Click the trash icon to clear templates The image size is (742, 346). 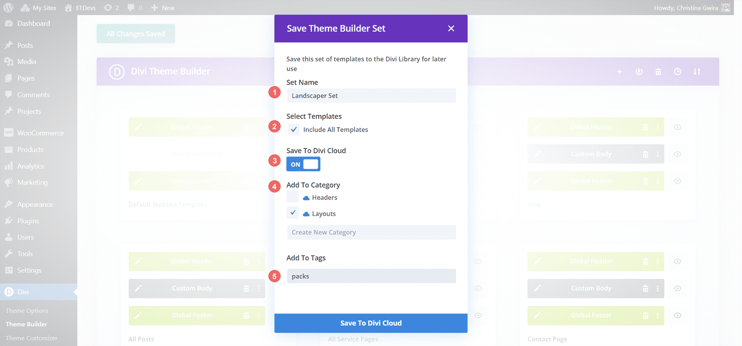pyautogui.click(x=658, y=72)
